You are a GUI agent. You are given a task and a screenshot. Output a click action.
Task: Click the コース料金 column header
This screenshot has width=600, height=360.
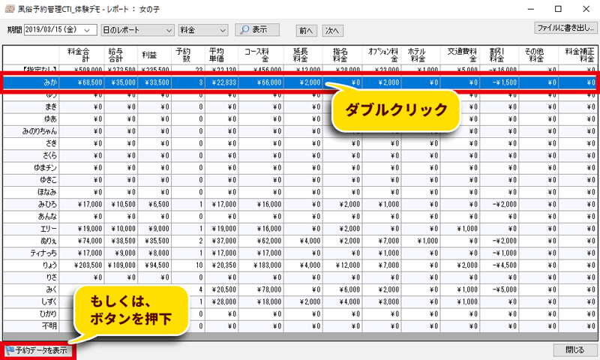click(258, 54)
